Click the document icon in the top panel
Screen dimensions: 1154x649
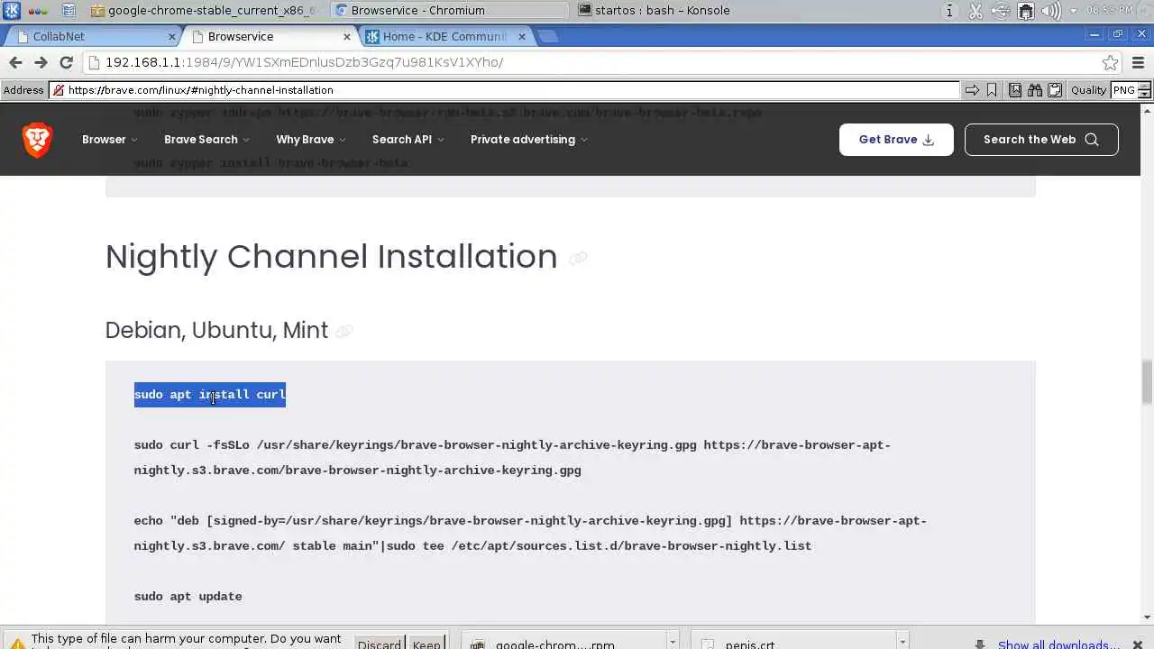(x=69, y=11)
